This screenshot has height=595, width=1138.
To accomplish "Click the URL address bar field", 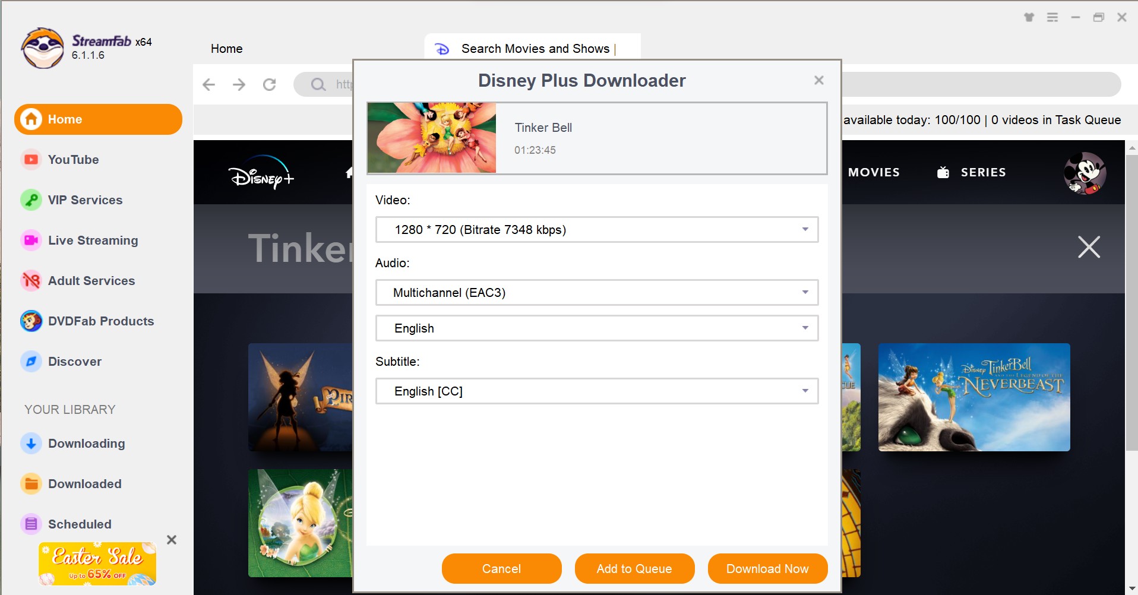I will [707, 84].
